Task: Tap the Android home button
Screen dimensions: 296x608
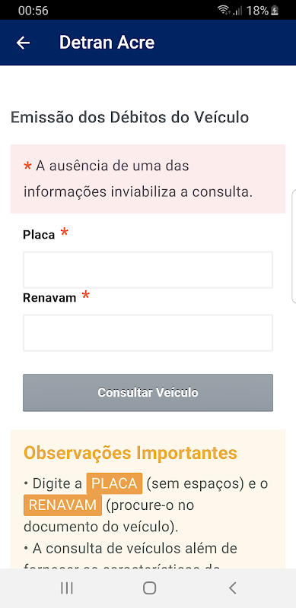Action: [150, 588]
